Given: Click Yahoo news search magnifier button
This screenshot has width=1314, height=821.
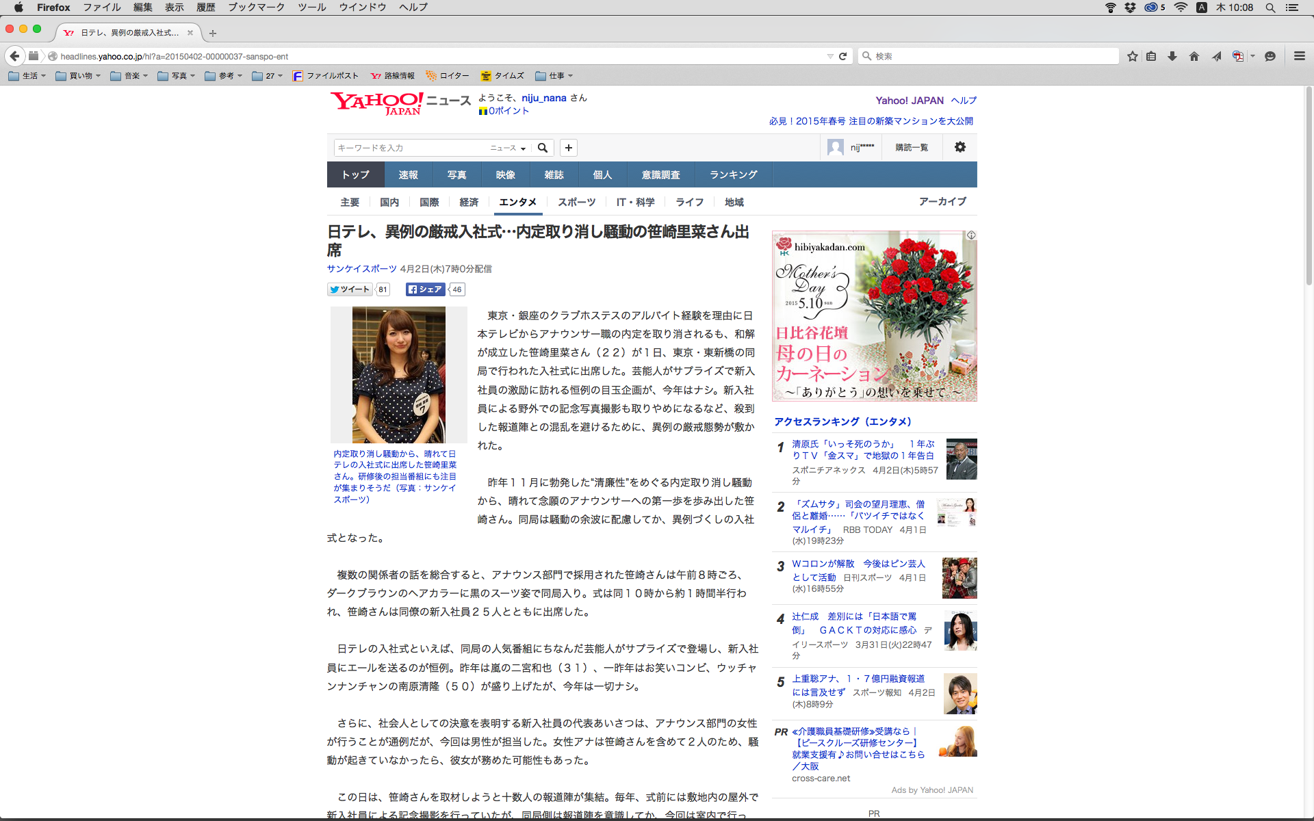Looking at the screenshot, I should click(543, 148).
